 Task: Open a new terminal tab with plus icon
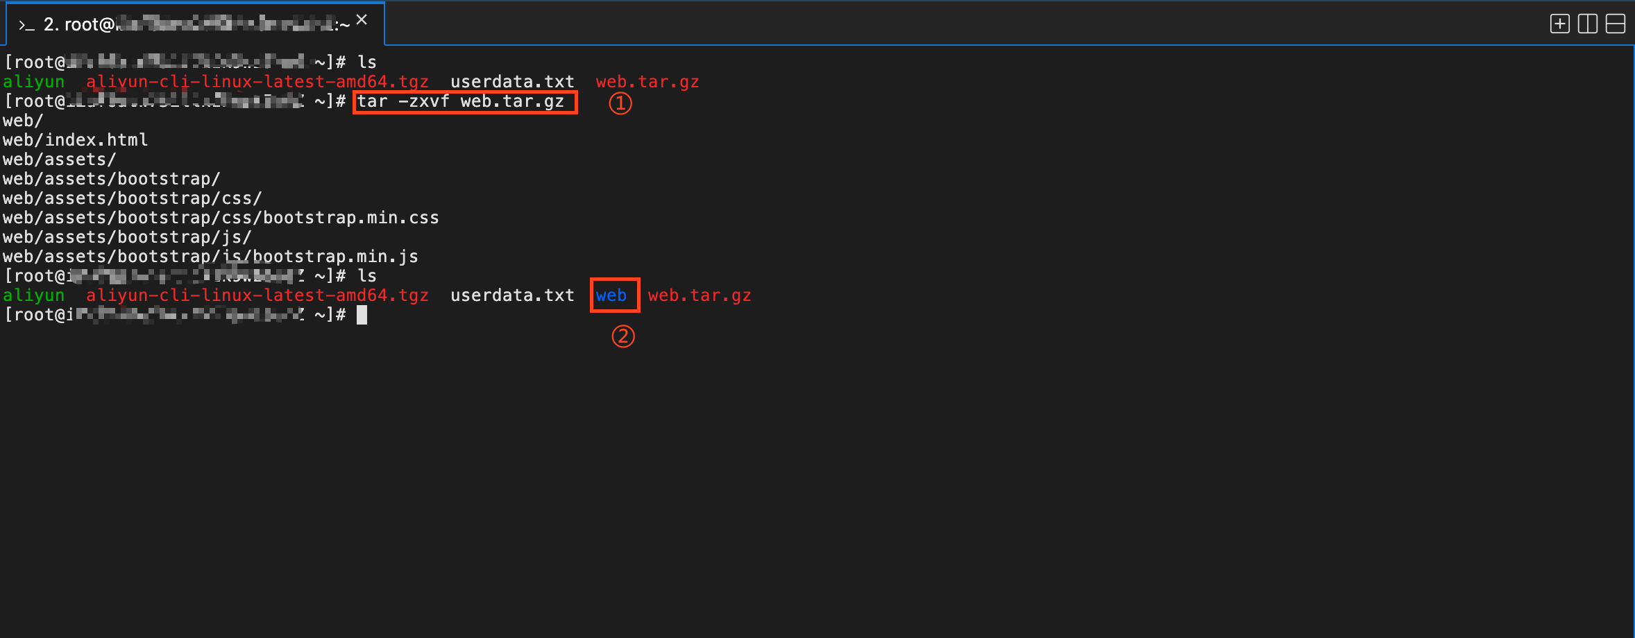coord(1559,24)
